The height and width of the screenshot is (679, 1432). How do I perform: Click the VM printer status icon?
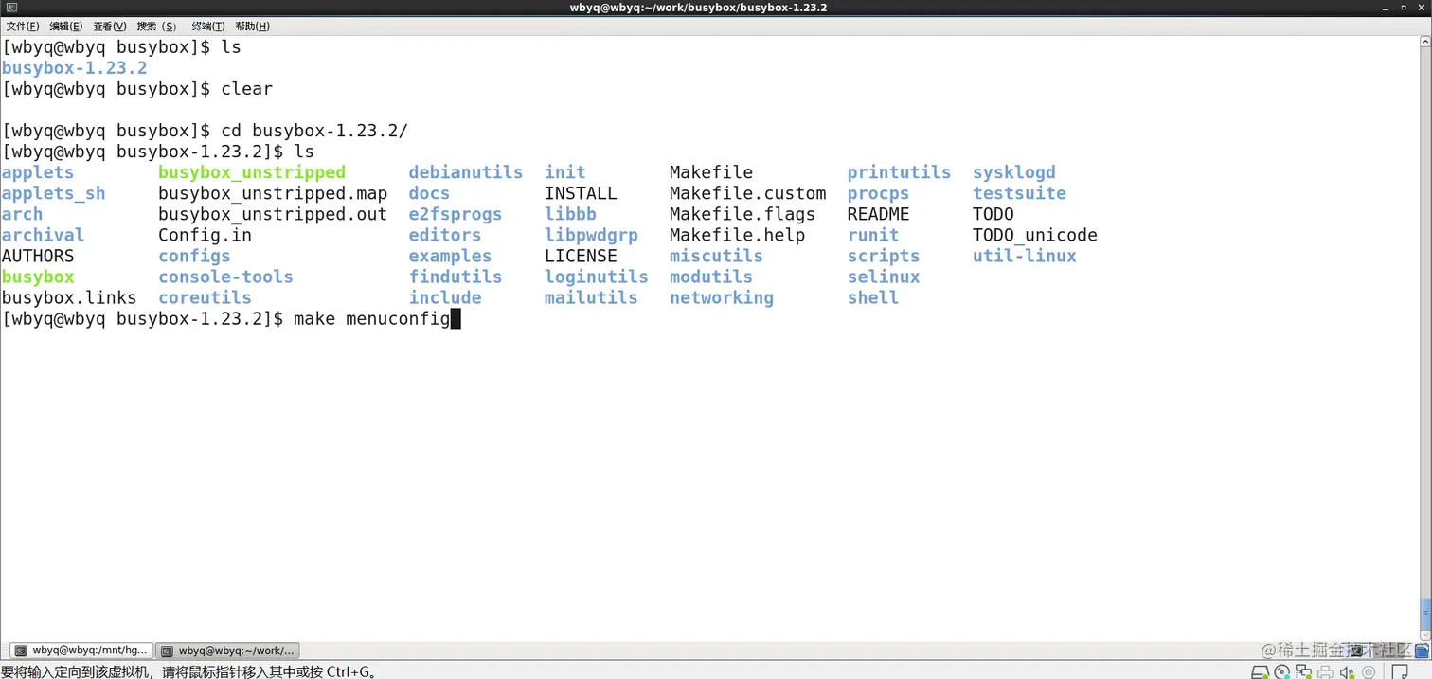pos(1325,672)
